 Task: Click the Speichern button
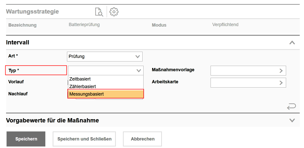click(x=26, y=139)
